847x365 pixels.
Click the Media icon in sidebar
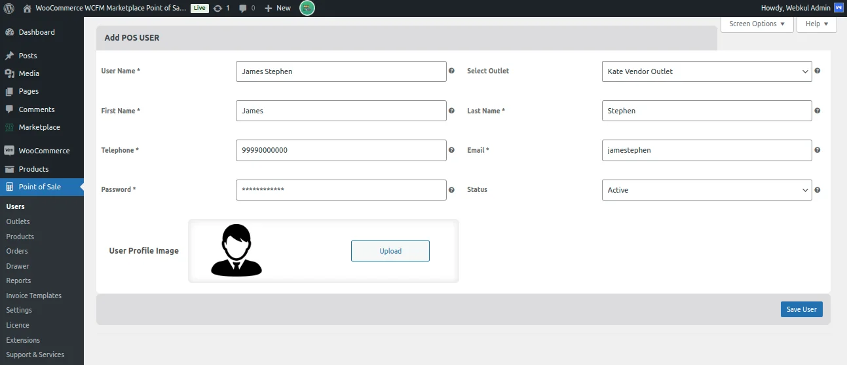coord(9,73)
